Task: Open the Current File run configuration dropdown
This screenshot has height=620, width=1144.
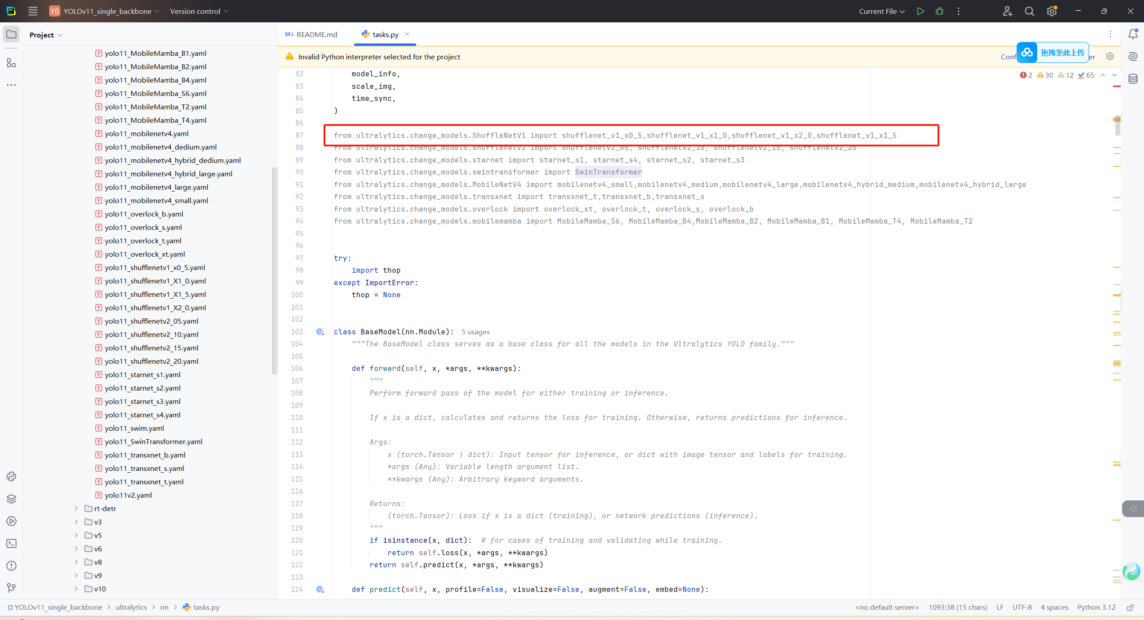Action: click(881, 11)
